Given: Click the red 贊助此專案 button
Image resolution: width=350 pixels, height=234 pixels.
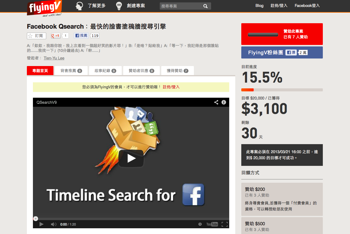Looking at the screenshot, I should (x=282, y=34).
